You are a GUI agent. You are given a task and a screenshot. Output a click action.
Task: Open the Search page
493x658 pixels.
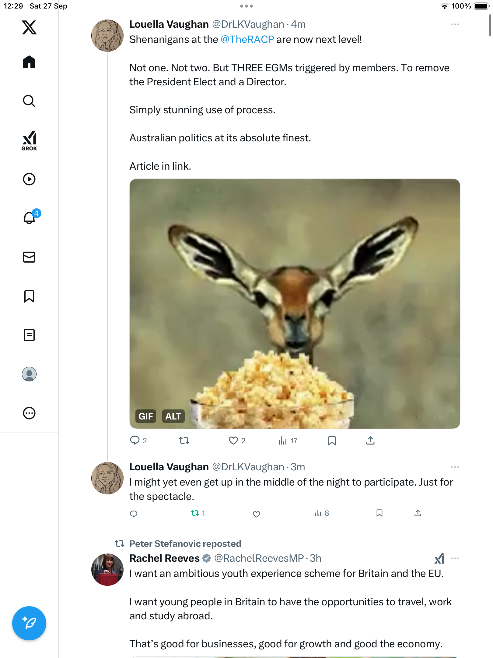[29, 101]
